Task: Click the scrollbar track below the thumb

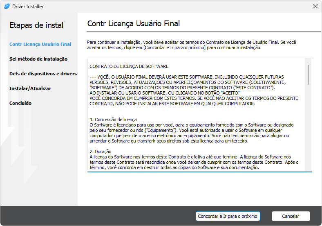Action: [309, 131]
